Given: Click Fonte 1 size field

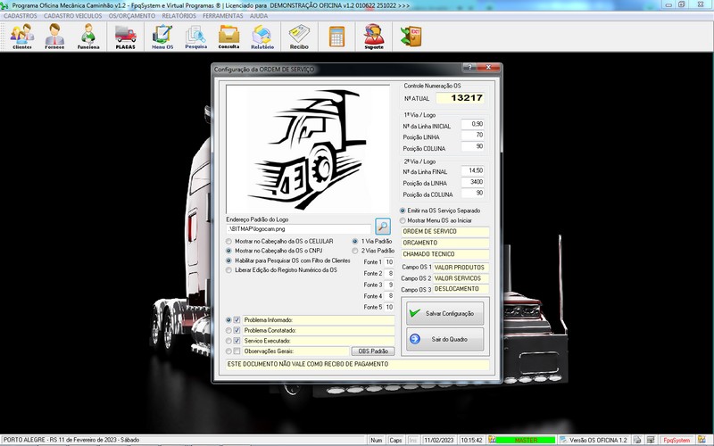Looking at the screenshot, I should point(389,262).
